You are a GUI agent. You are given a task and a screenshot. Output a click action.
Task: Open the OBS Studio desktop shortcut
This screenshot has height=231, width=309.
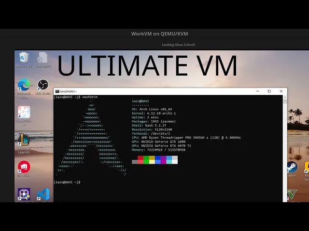(x=43, y=87)
